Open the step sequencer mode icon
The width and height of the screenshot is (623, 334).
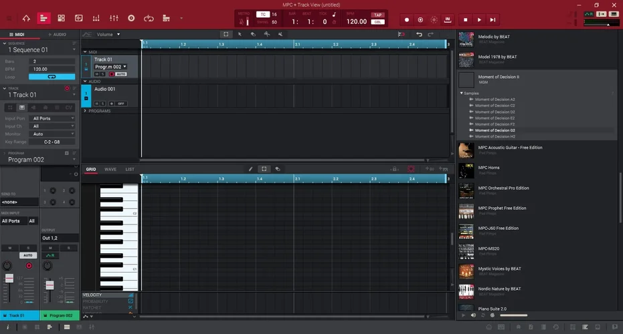166,18
